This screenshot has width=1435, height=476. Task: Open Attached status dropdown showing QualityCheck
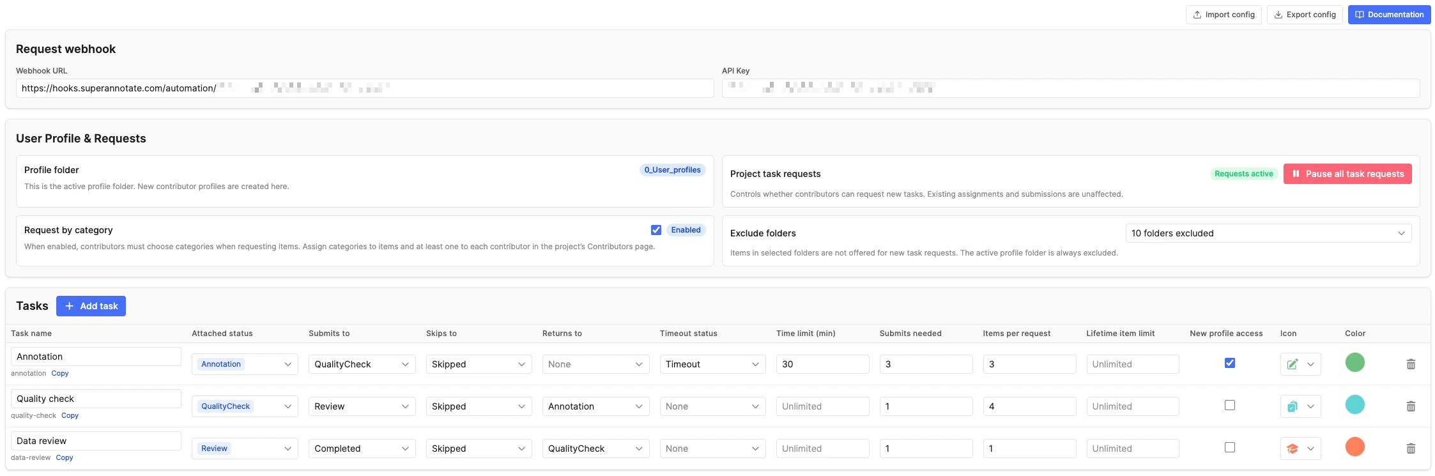click(245, 406)
